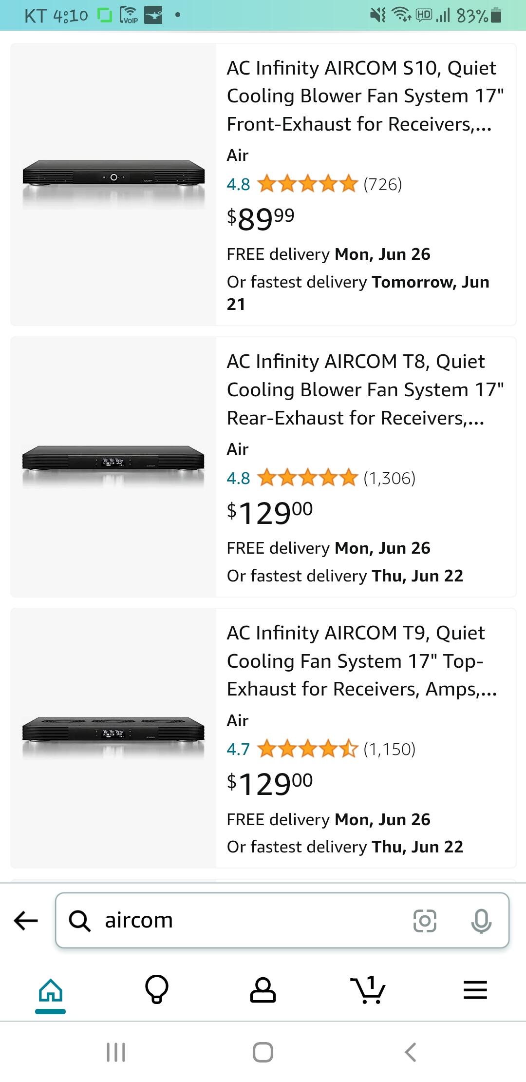View the 1,306 ratings for AIRCOM T8
Viewport: 526px width, 1082px height.
click(x=390, y=478)
